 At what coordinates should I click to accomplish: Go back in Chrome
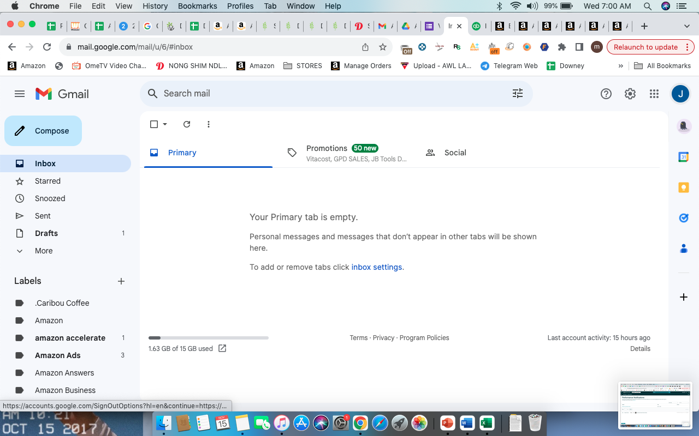tap(12, 47)
